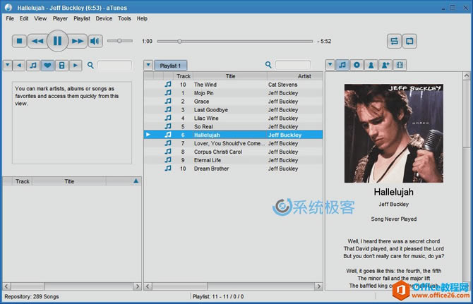Show the videos film strip context tab
The height and width of the screenshot is (304, 473).
[x=400, y=65]
